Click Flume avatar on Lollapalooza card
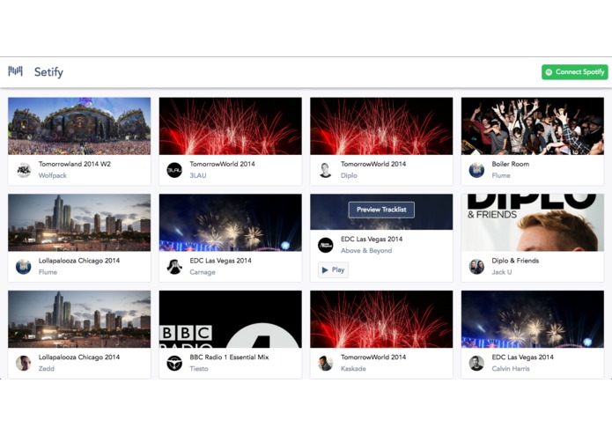 point(24,267)
